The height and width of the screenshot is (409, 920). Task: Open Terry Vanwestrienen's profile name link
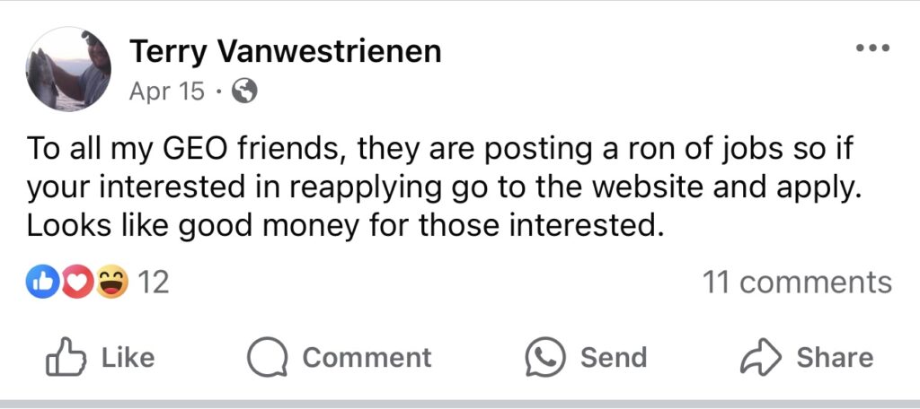[x=286, y=51]
